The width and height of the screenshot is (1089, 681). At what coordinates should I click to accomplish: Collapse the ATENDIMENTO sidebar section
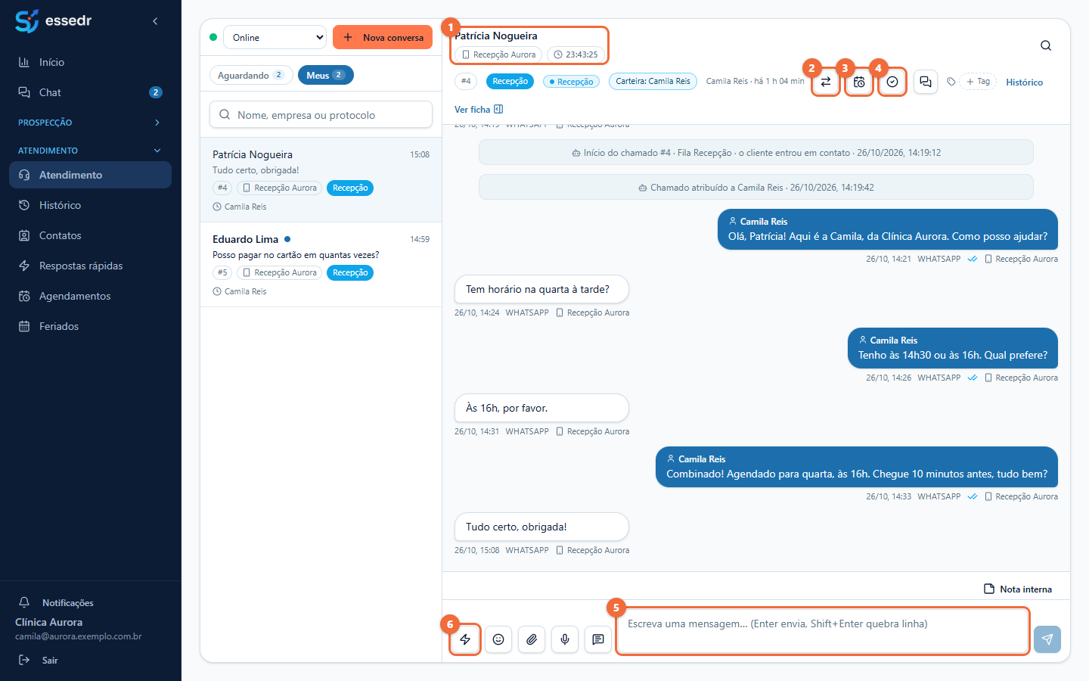pos(91,151)
